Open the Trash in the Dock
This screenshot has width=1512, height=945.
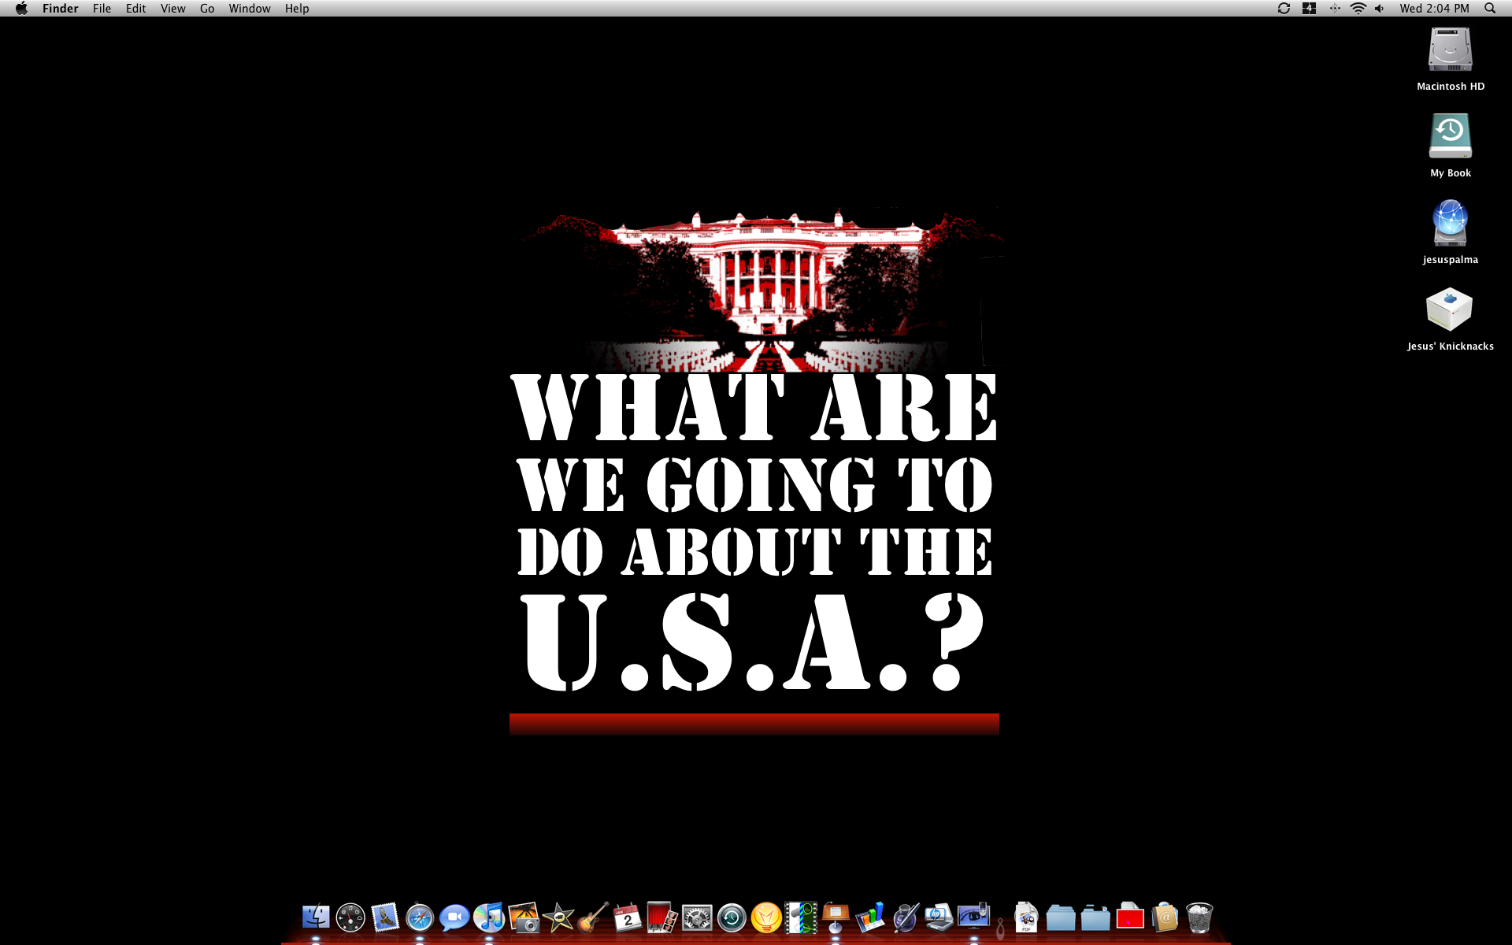click(1199, 917)
